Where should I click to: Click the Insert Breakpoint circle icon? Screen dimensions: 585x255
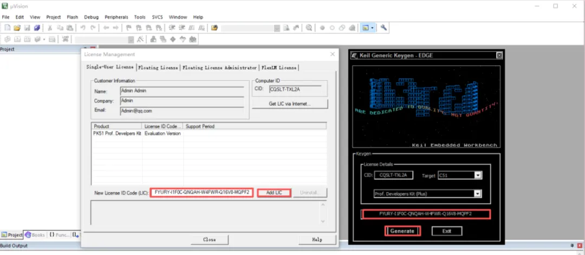click(x=322, y=28)
